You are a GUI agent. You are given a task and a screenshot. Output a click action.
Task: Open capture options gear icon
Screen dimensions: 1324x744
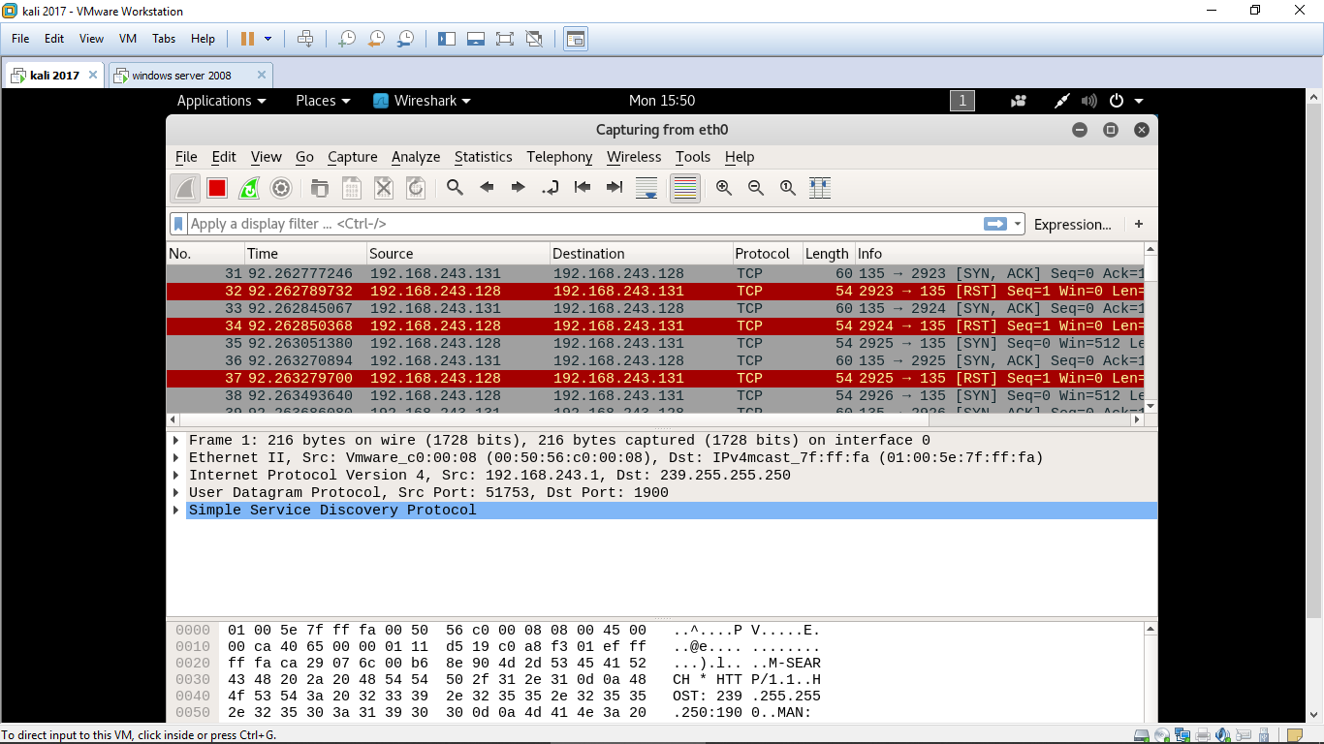point(281,188)
